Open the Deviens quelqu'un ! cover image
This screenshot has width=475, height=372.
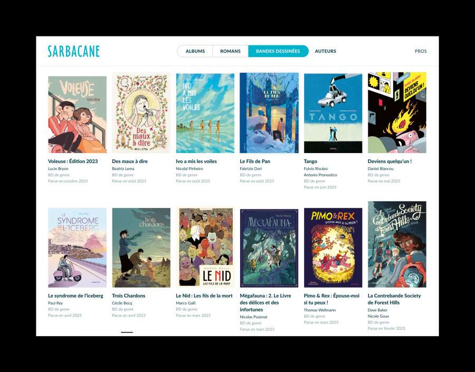[397, 113]
